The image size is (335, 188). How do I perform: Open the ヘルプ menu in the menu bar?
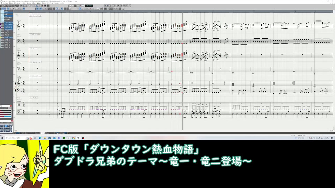[62, 3]
